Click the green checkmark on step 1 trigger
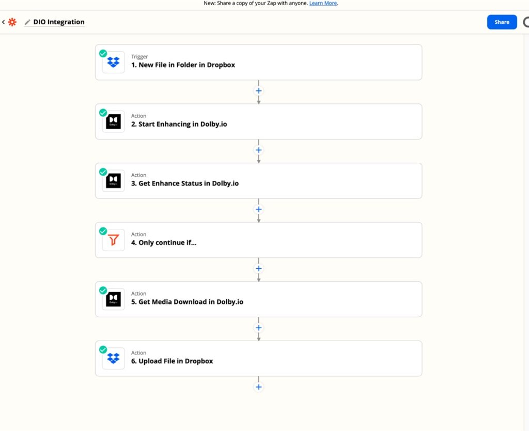529x431 pixels. tap(103, 53)
